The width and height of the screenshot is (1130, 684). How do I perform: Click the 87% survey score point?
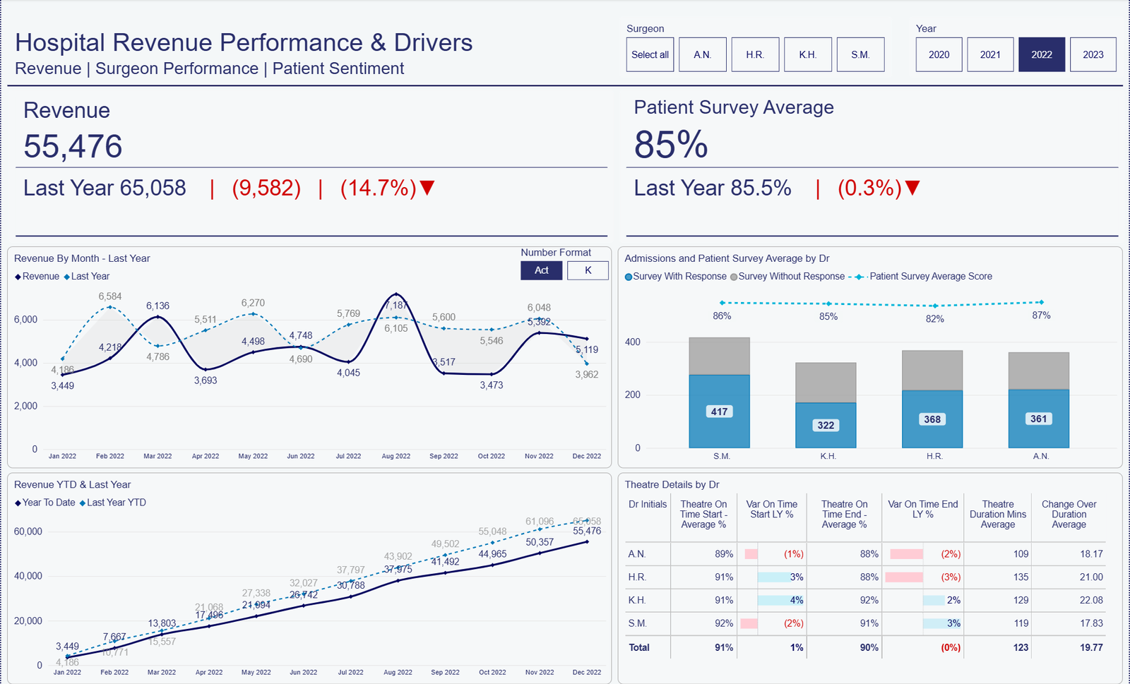click(x=1041, y=302)
